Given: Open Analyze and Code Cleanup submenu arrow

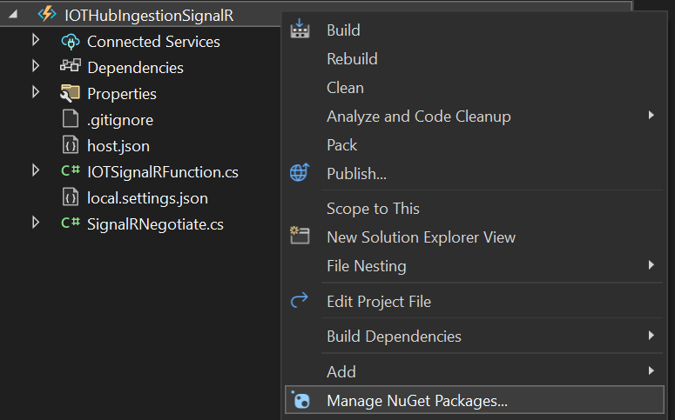Looking at the screenshot, I should 651,115.
